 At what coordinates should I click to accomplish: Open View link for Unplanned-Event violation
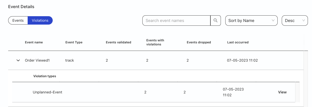(x=282, y=92)
